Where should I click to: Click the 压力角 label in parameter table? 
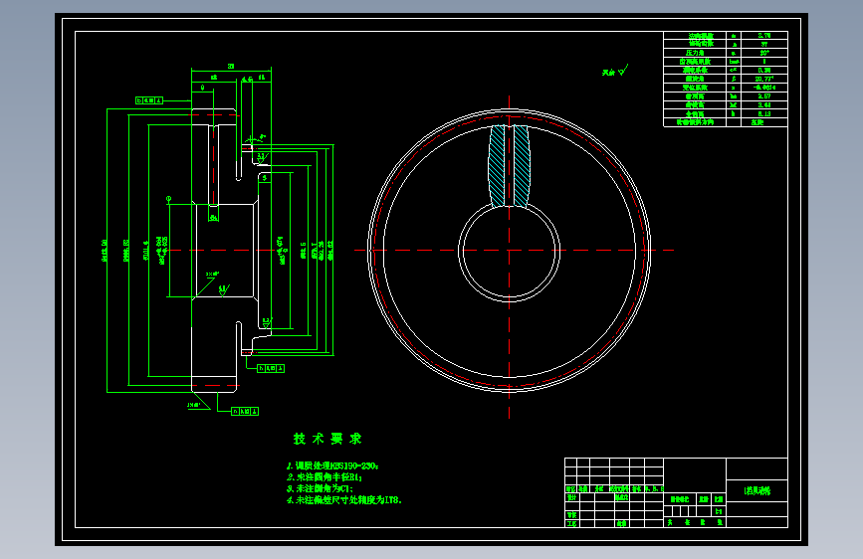[695, 53]
